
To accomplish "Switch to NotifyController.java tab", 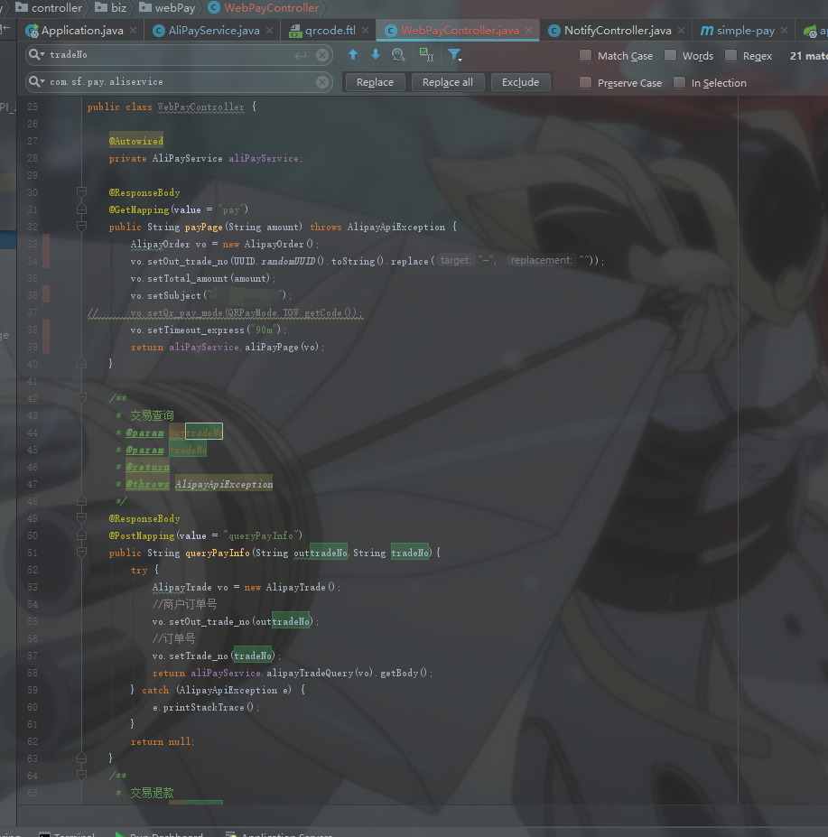I will coord(617,31).
